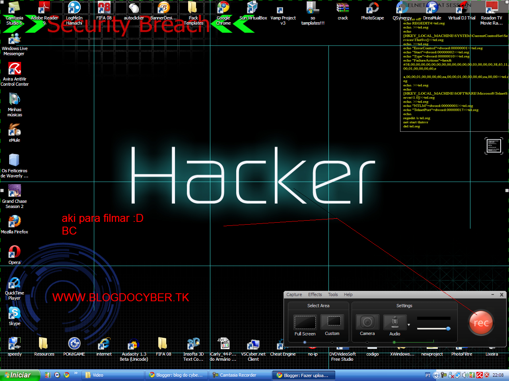Open the Audio options dropdown arrow
The height and width of the screenshot is (381, 509).
(409, 325)
